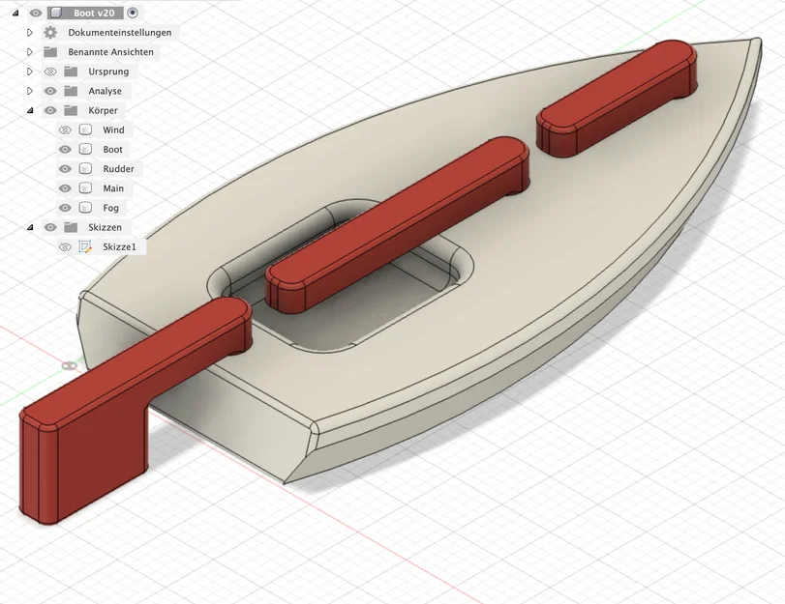Expand the Ursprung folder
The image size is (785, 604).
click(x=30, y=72)
